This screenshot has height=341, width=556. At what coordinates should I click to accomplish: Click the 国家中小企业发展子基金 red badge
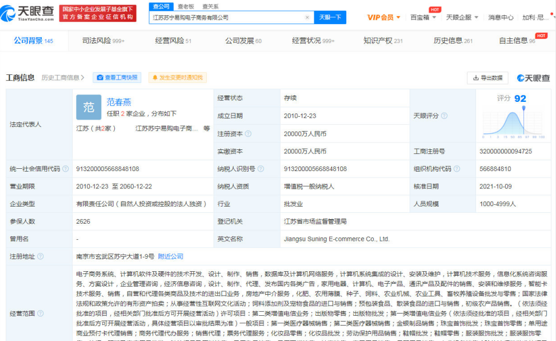(98, 13)
